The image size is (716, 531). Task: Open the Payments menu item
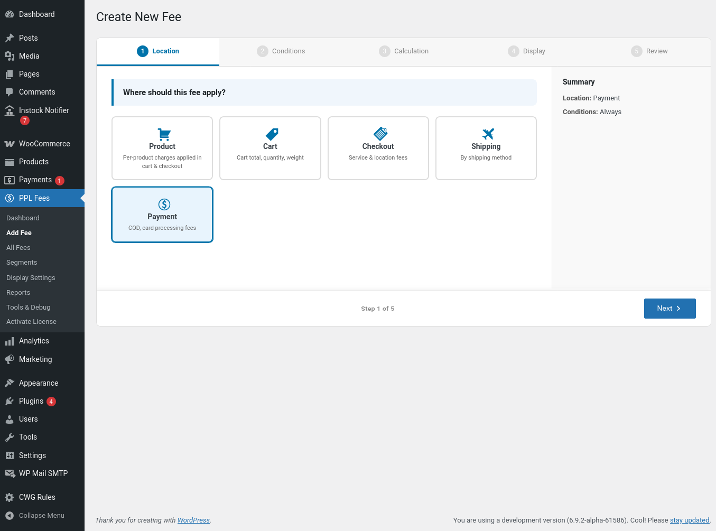point(35,180)
